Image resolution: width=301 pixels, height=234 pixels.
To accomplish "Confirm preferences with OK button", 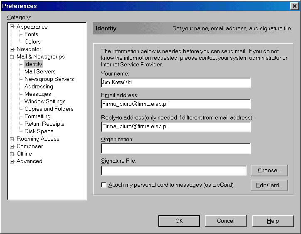I will (179, 221).
